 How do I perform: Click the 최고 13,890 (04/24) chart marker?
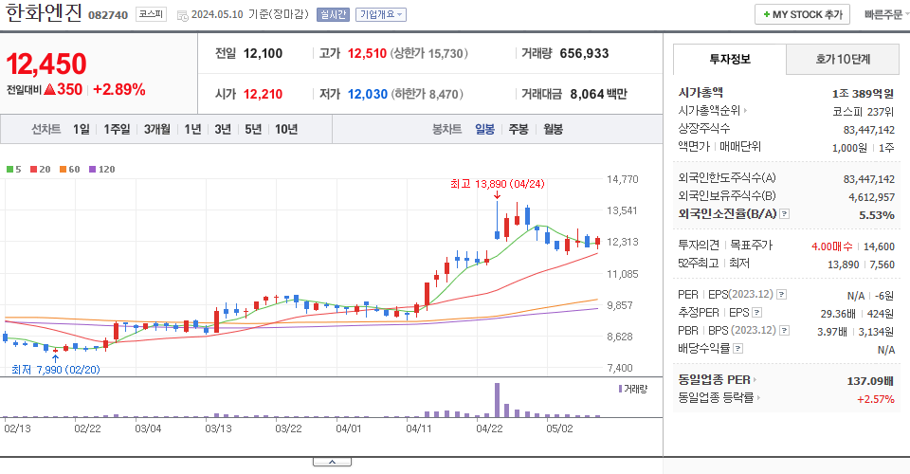497,184
